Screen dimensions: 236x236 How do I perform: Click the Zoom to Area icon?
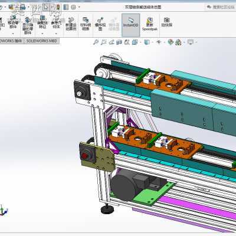(104, 42)
